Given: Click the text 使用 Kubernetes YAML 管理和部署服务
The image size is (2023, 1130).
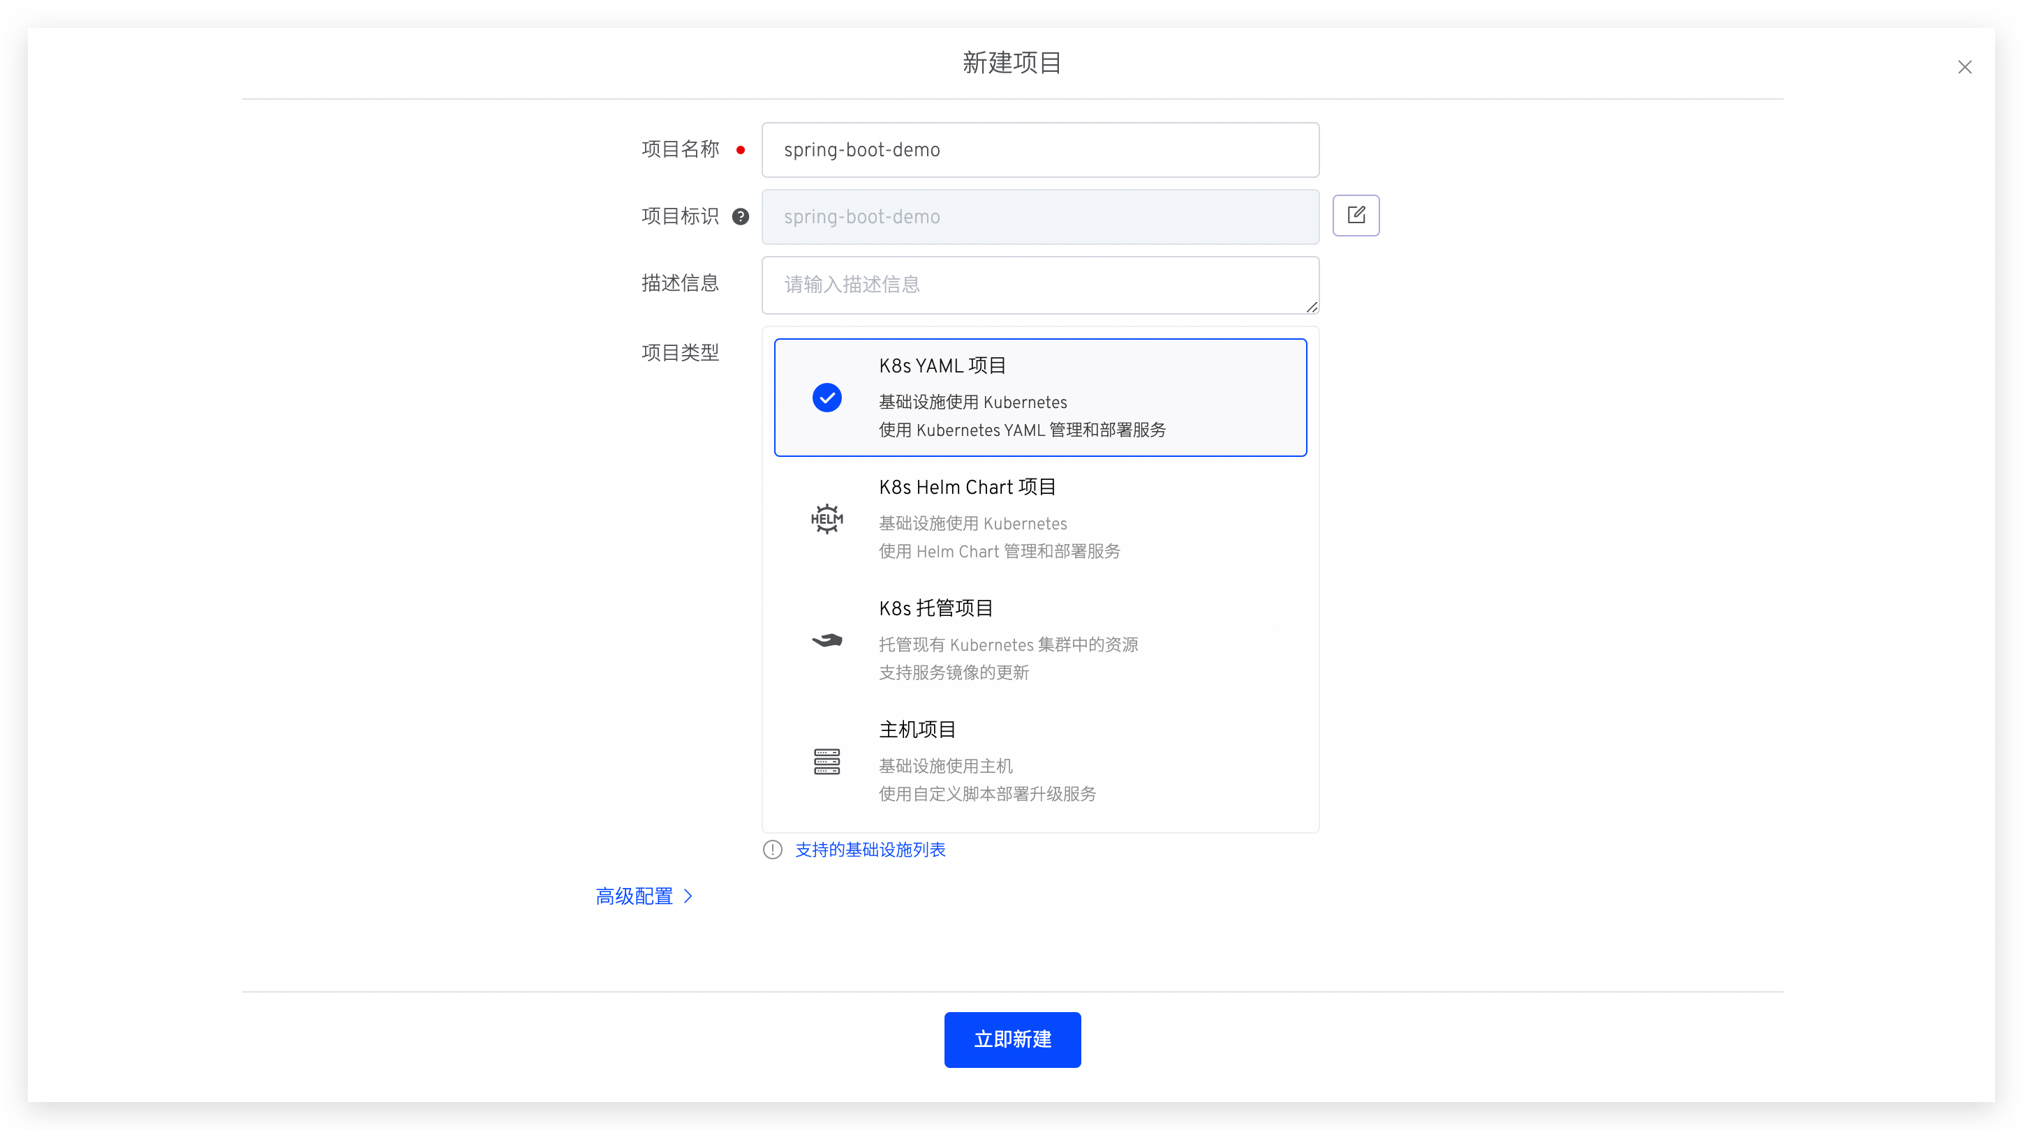Looking at the screenshot, I should coord(1022,430).
